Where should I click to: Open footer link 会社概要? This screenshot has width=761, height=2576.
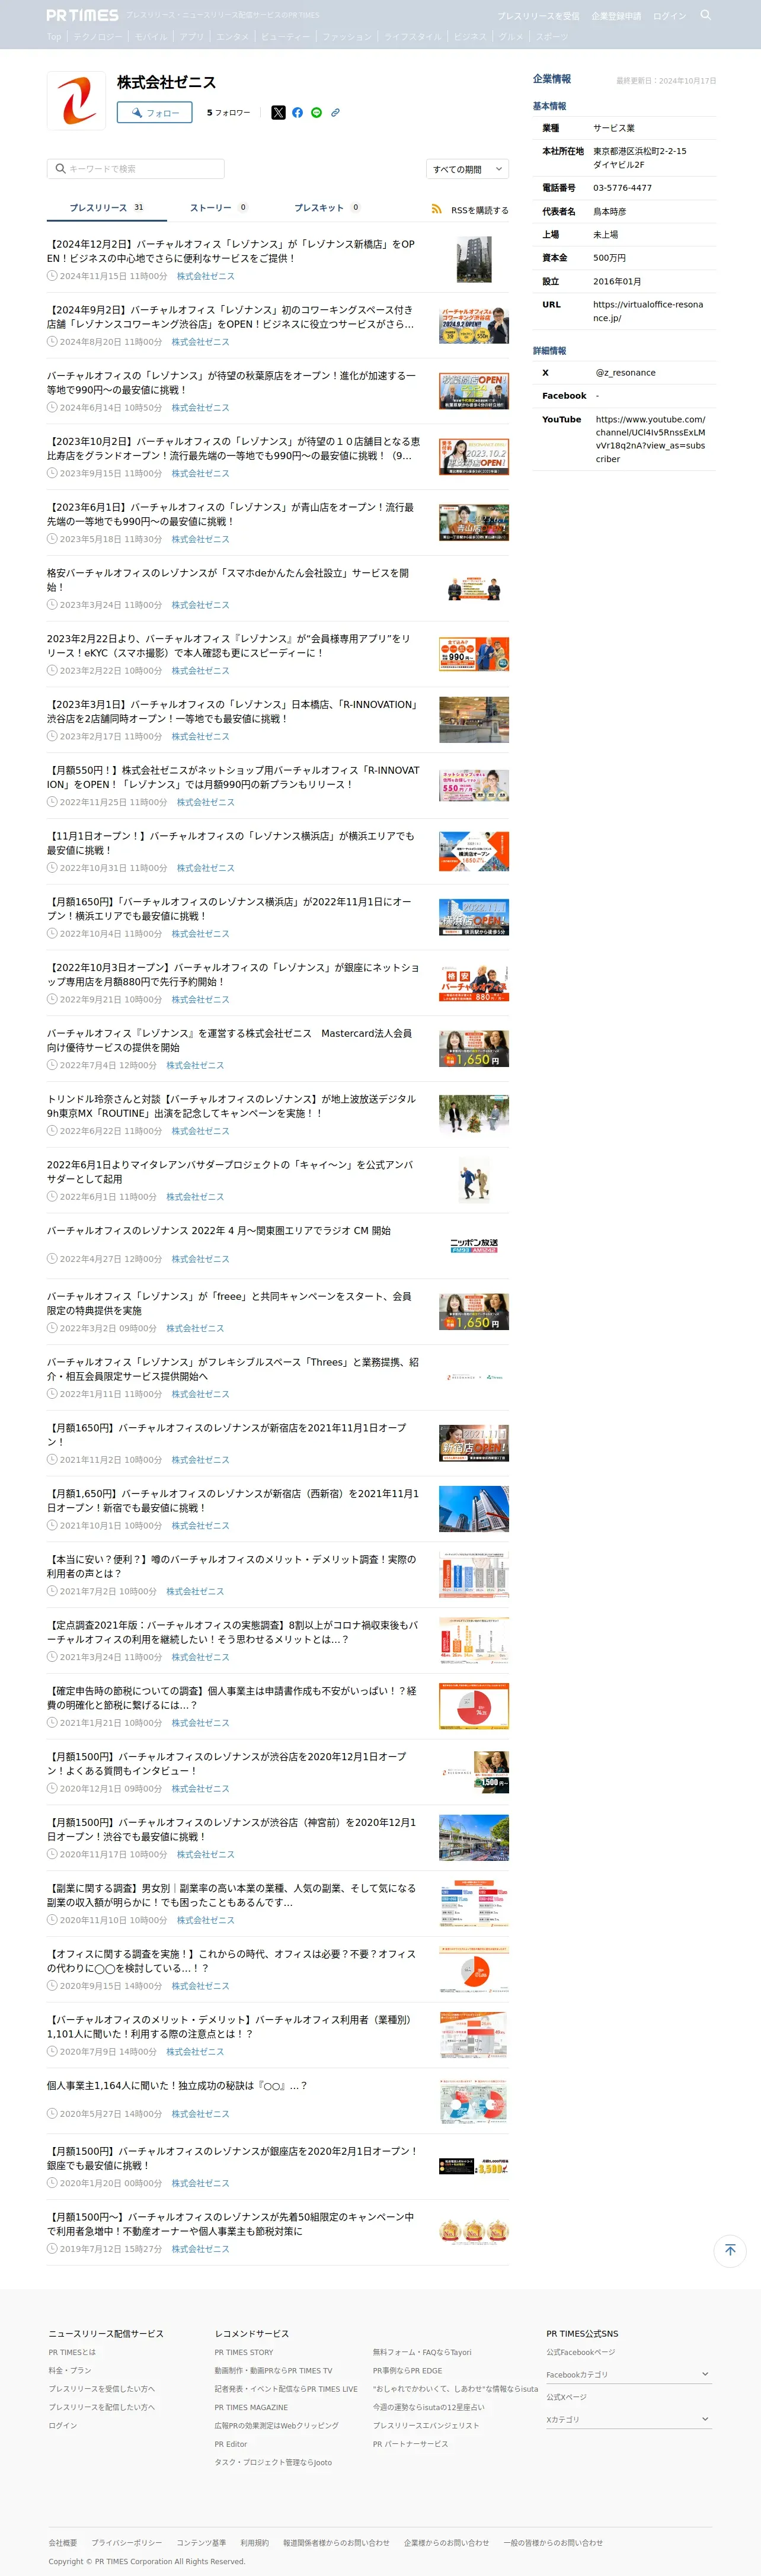[x=63, y=2542]
